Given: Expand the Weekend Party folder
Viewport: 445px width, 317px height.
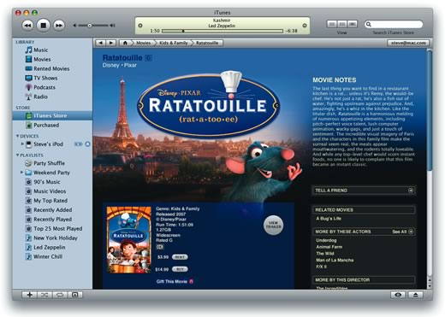Looking at the screenshot, I should tap(21, 173).
